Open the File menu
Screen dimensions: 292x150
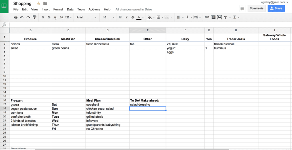(16, 9)
